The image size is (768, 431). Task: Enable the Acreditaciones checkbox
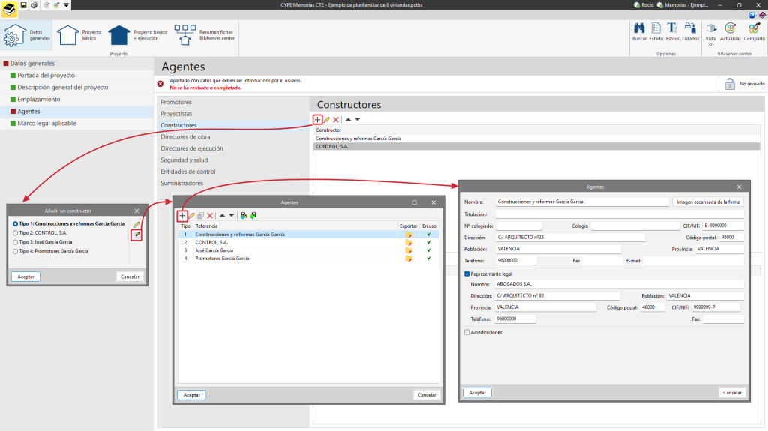(466, 333)
